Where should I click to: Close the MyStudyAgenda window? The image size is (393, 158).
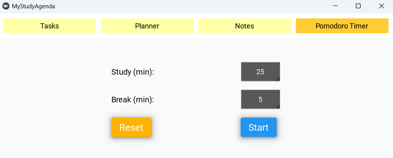coord(382,6)
